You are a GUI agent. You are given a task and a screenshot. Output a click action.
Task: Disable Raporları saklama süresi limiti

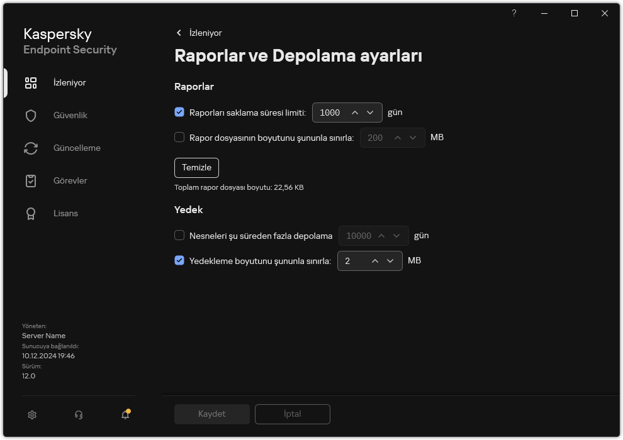point(179,112)
